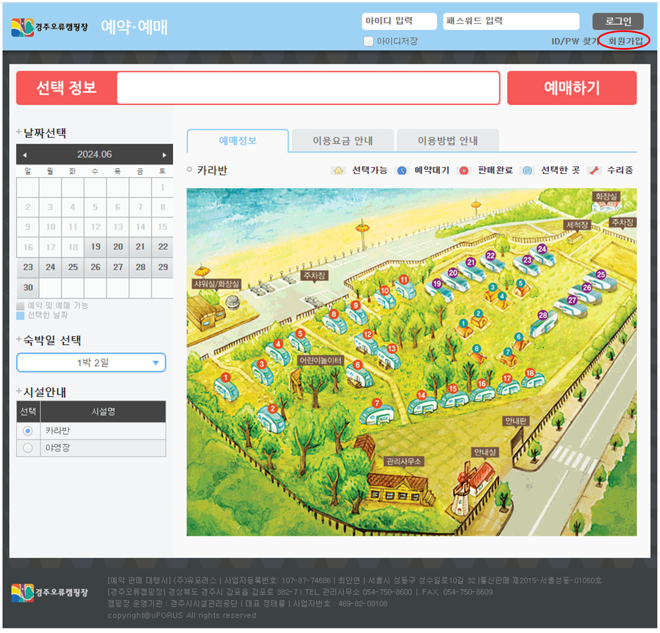Enable the 아이디저장 checkbox

(x=368, y=41)
